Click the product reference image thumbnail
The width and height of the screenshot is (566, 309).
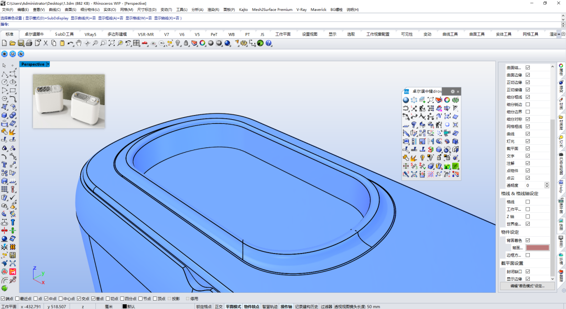pyautogui.click(x=69, y=101)
